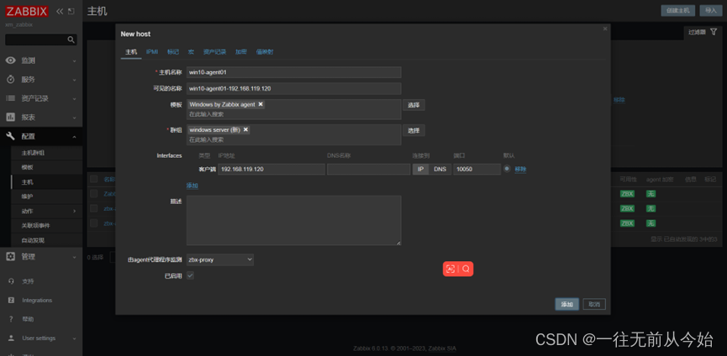Viewport: 727px width, 356px height.
Task: Toggle the 已启用 checkbox
Action: tap(190, 275)
